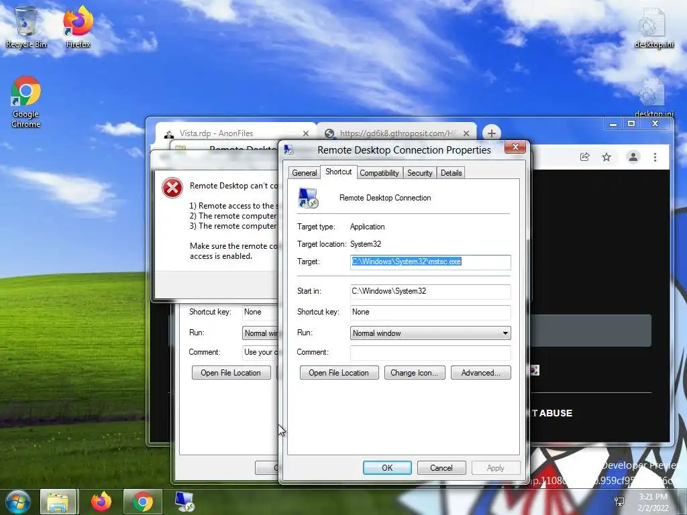Screen dimensions: 687x515
Task: Click Chrome's share page icon
Action: click(x=585, y=157)
